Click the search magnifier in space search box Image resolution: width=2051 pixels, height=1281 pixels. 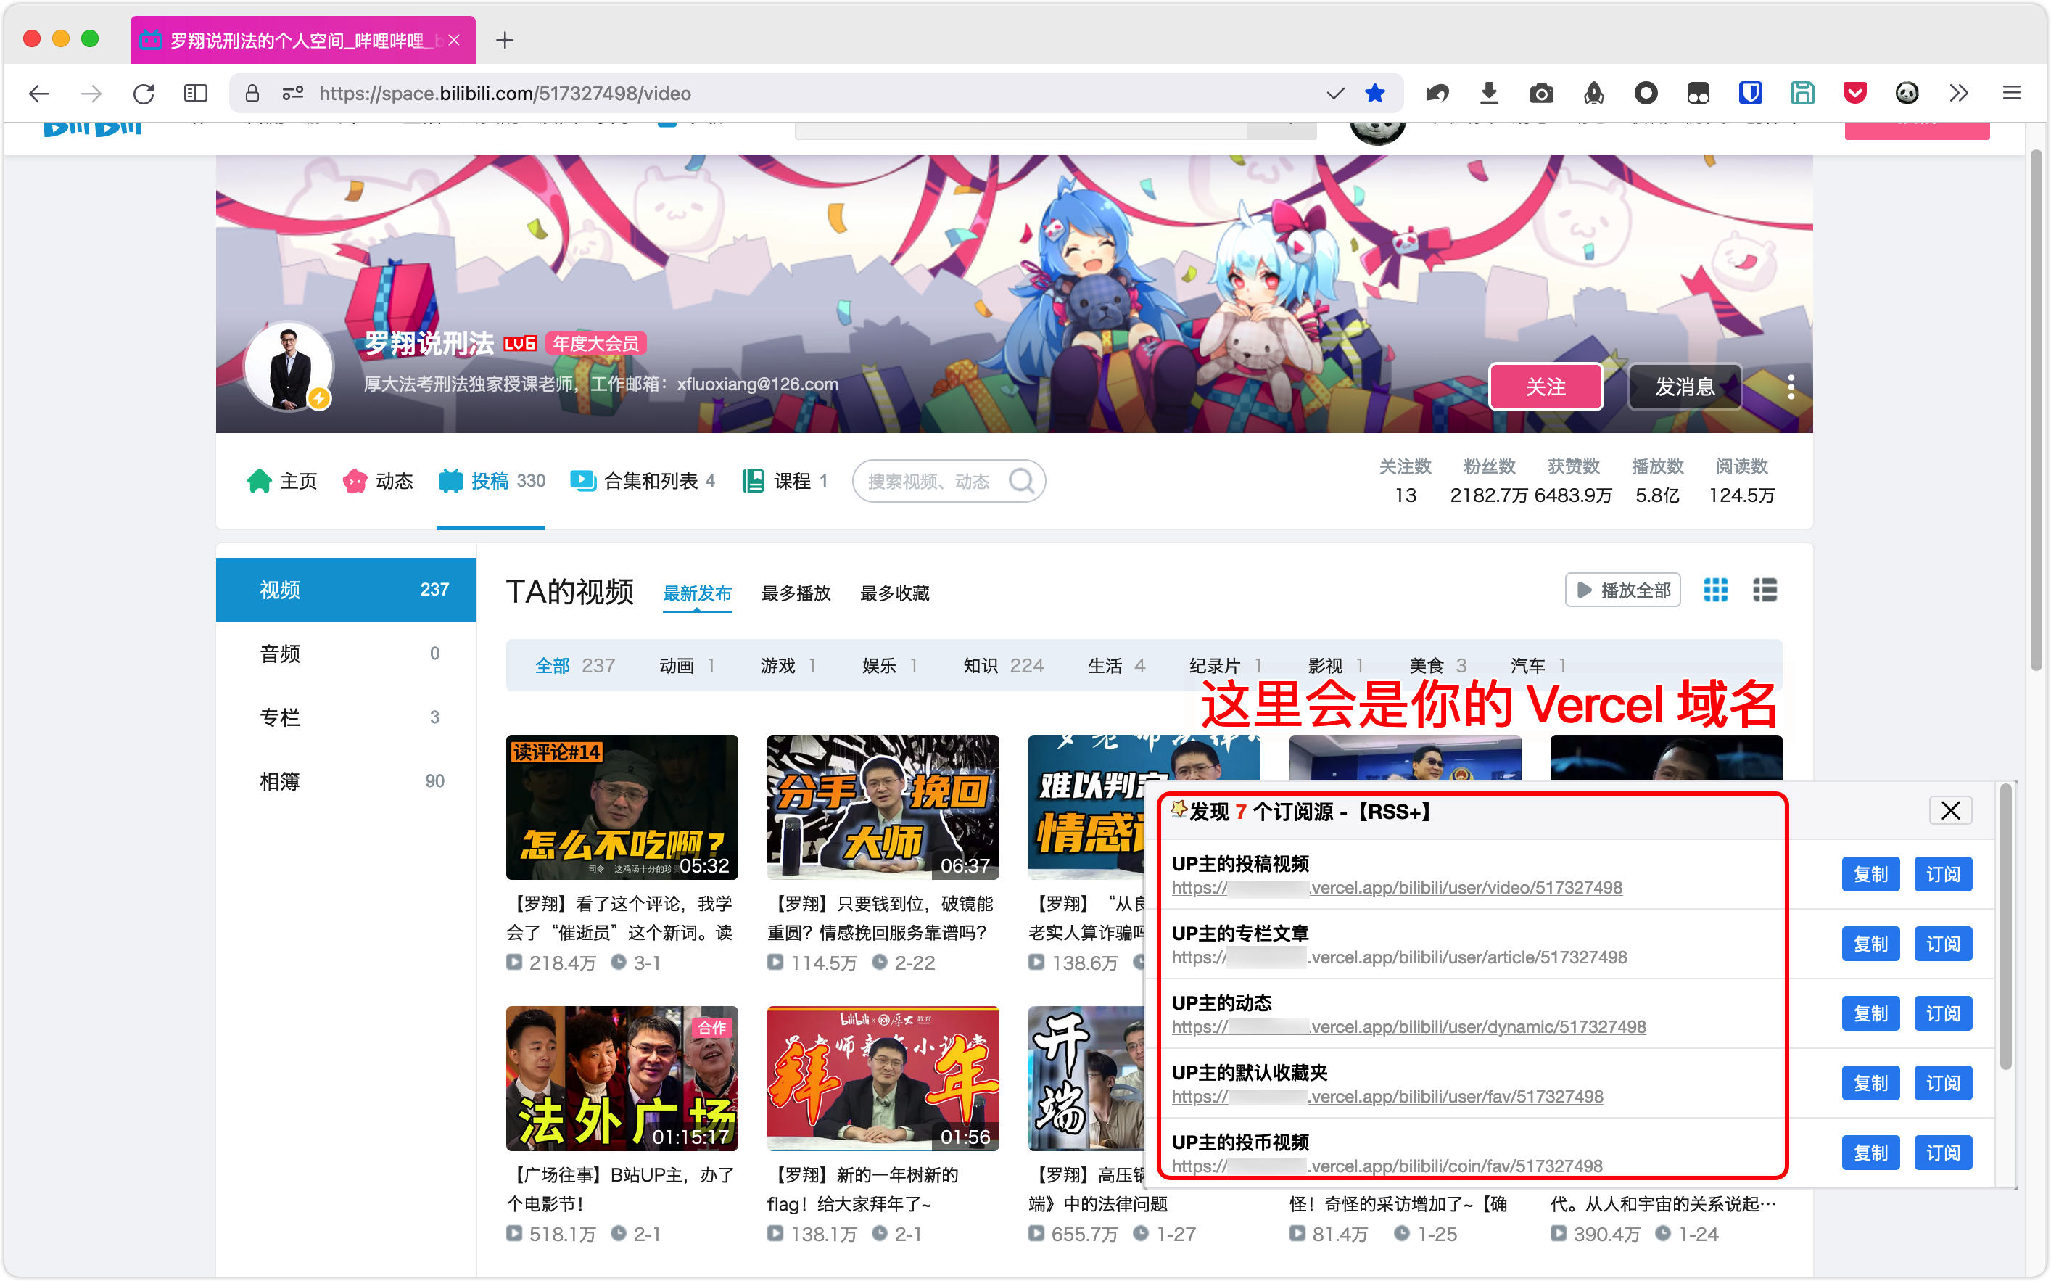point(1021,481)
